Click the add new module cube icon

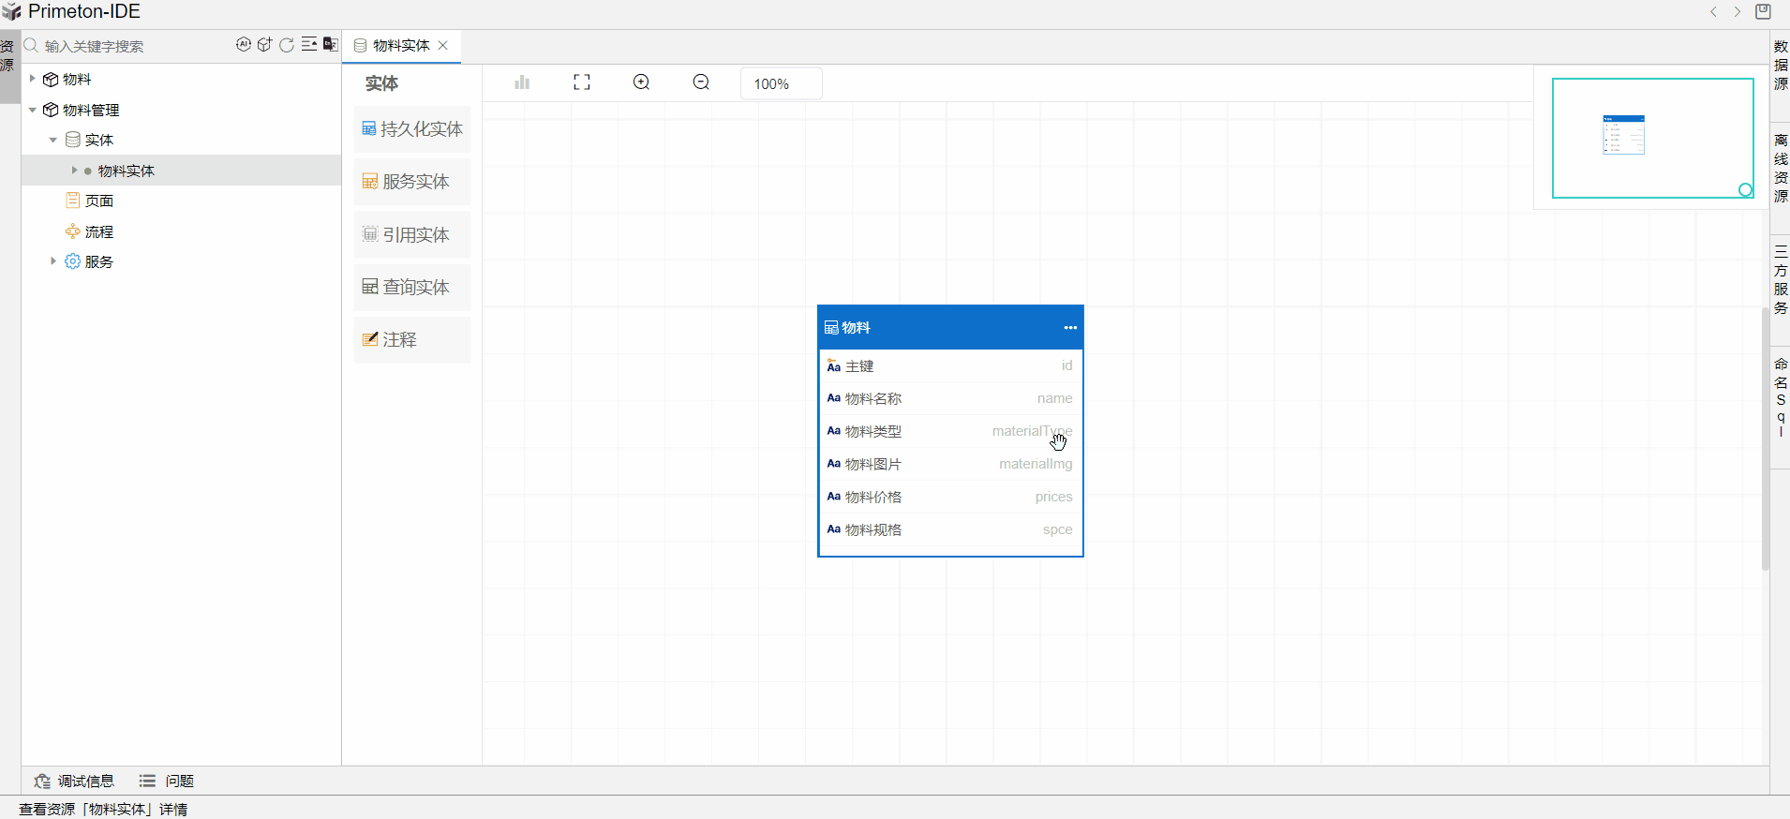click(265, 45)
